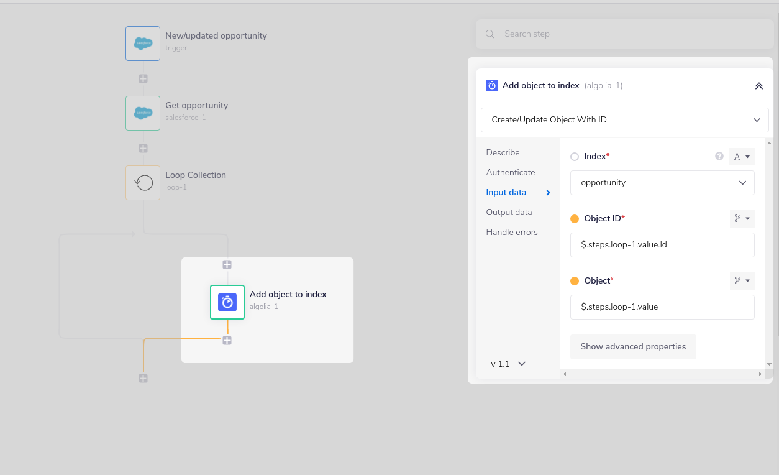Select the Loop Collection circular arrow icon

tap(142, 182)
